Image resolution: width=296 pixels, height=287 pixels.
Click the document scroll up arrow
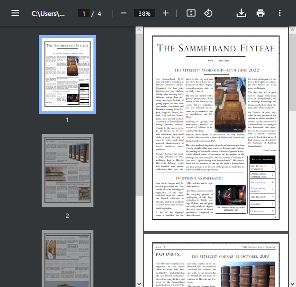[293, 30]
